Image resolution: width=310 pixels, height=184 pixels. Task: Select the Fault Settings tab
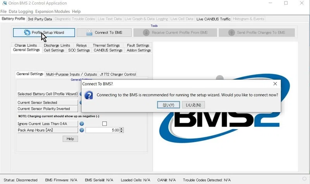click(x=138, y=45)
